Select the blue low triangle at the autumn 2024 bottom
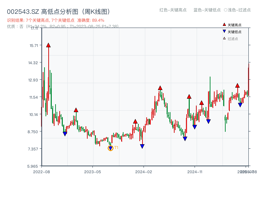This screenshot has width=276, height=207. pyautogui.click(x=185, y=139)
